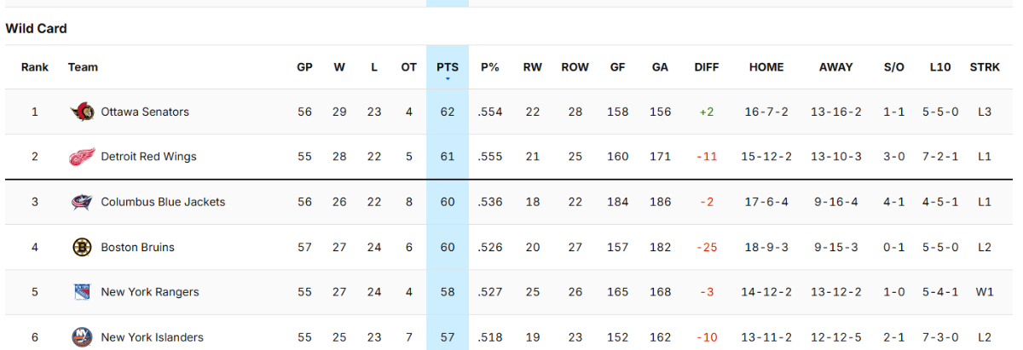
Task: Open the New York Rangers team link
Action: 150,292
